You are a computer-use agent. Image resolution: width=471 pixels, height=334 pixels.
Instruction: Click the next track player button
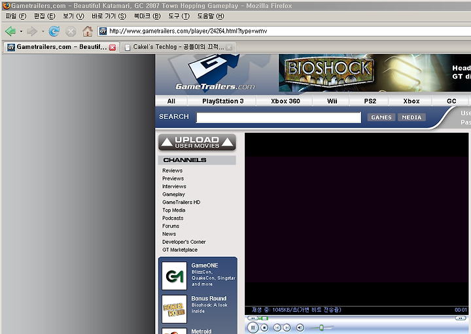(287, 327)
